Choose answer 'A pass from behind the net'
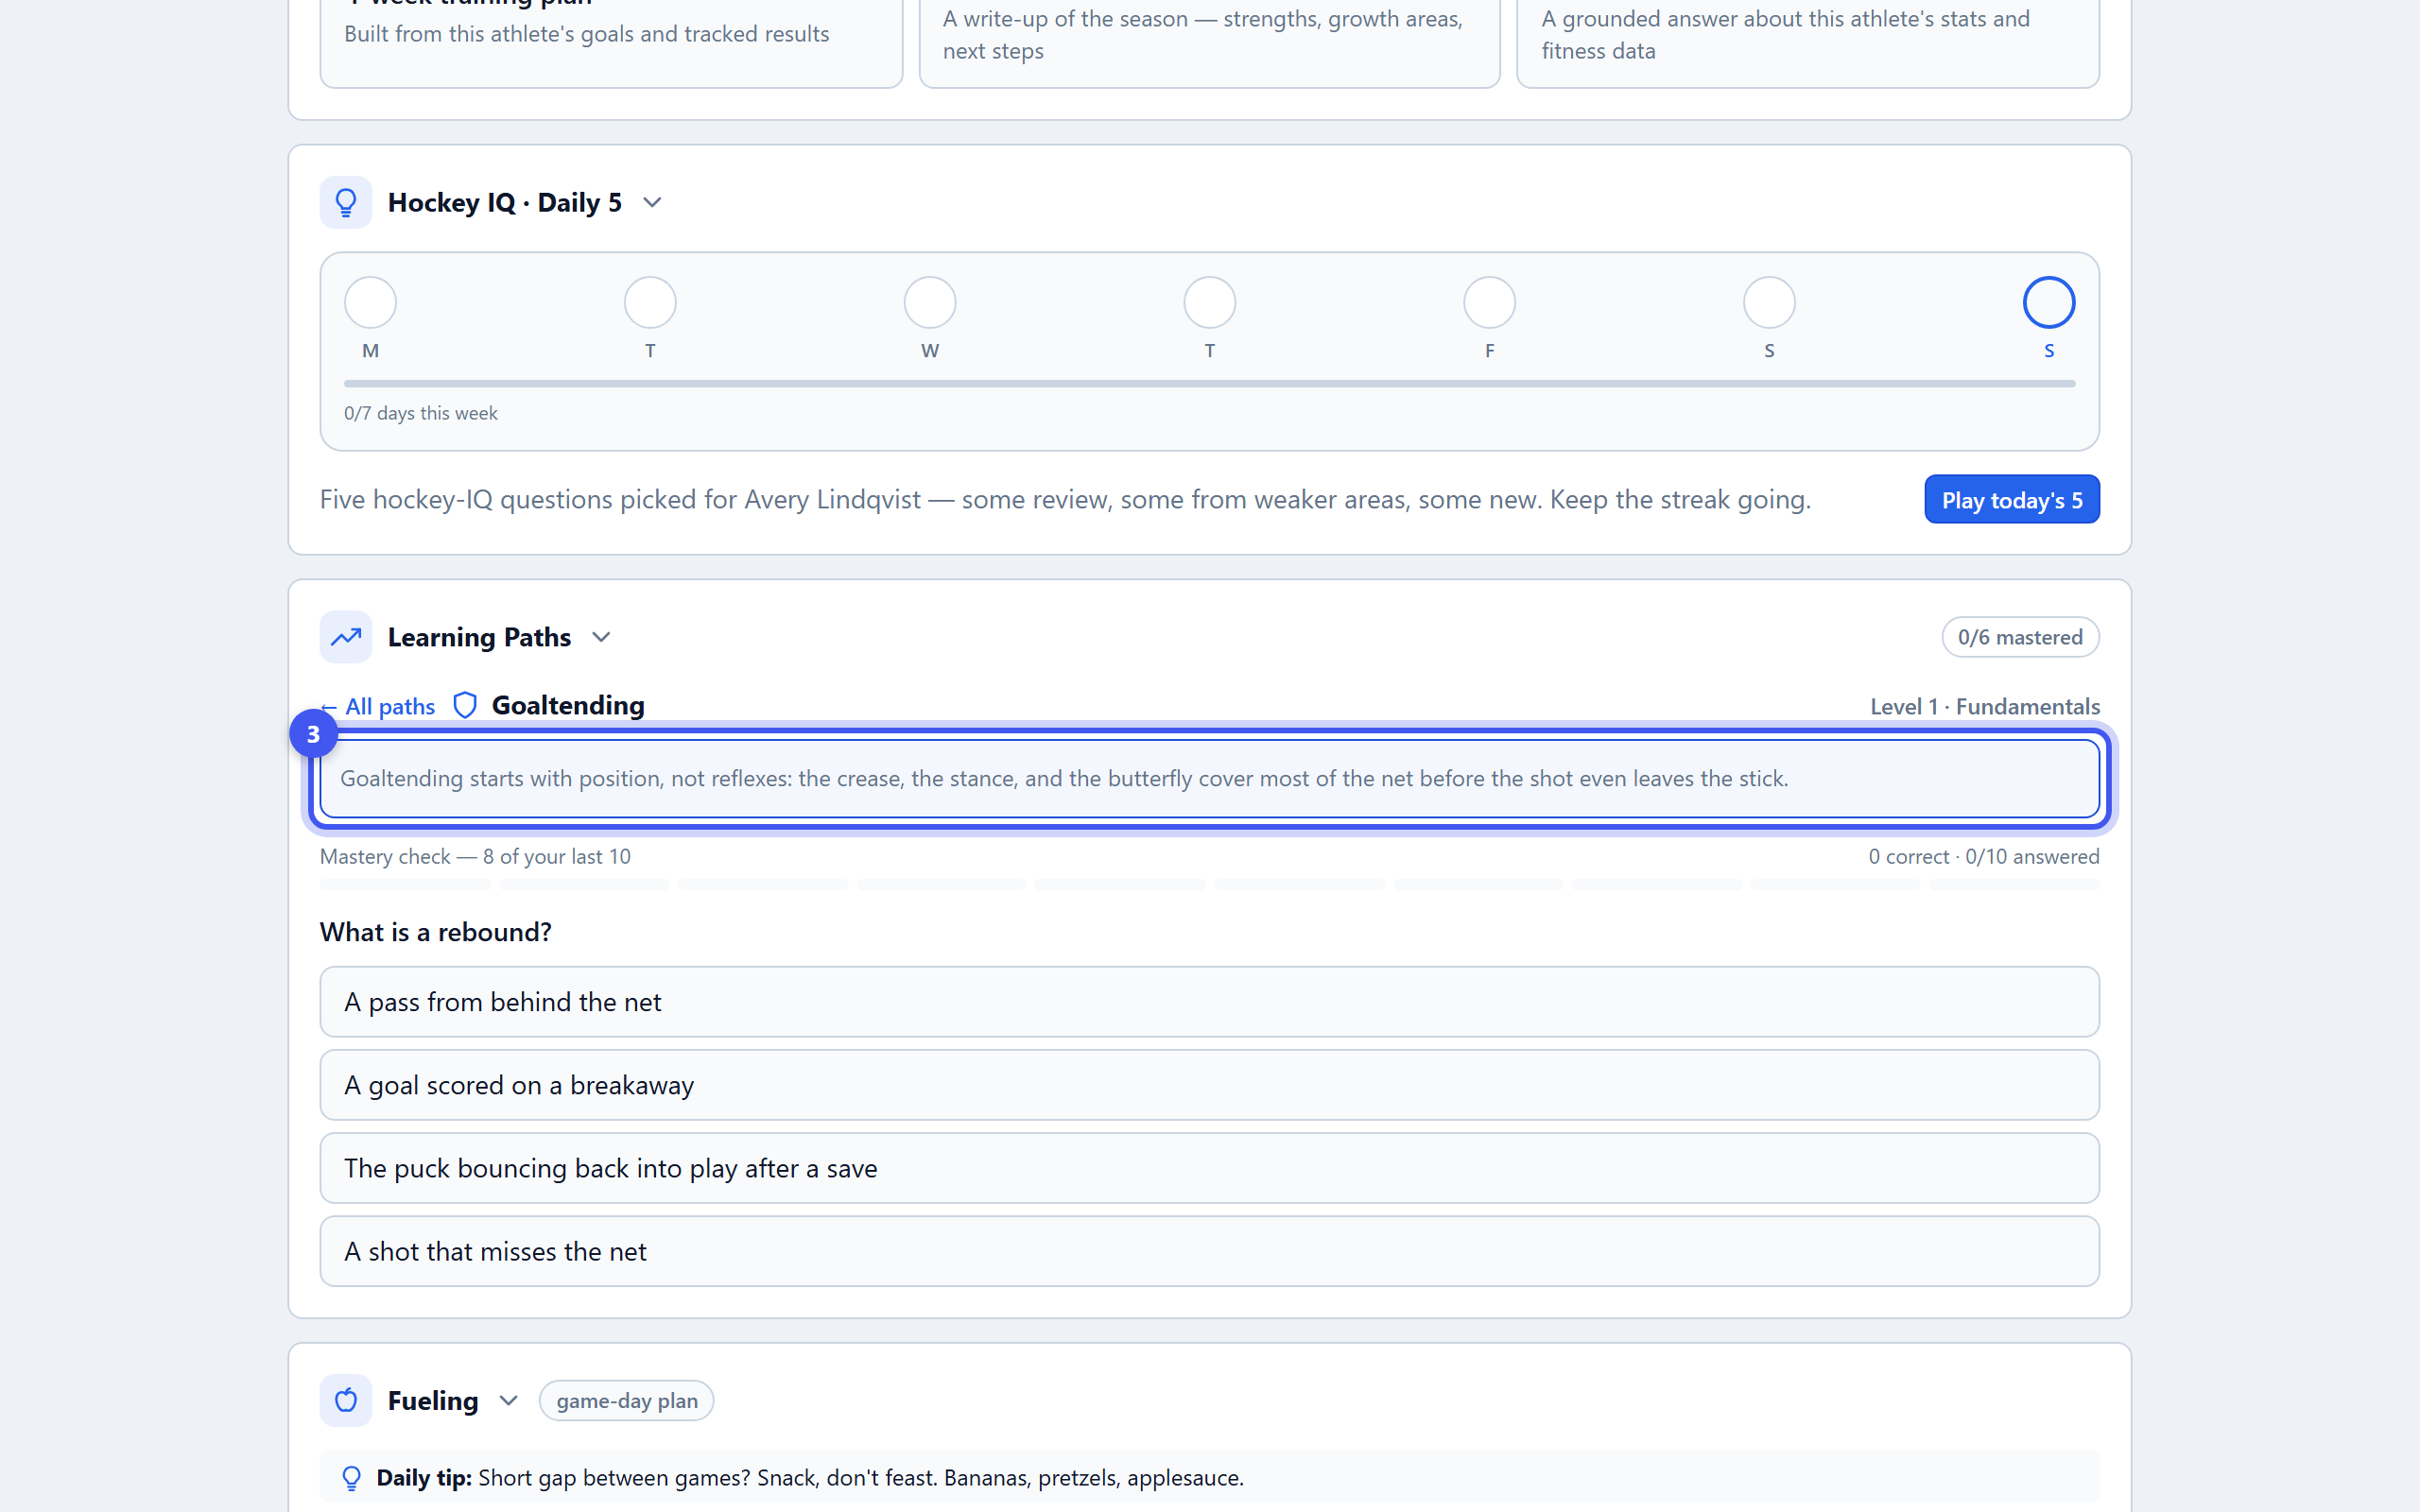 coord(1210,1002)
